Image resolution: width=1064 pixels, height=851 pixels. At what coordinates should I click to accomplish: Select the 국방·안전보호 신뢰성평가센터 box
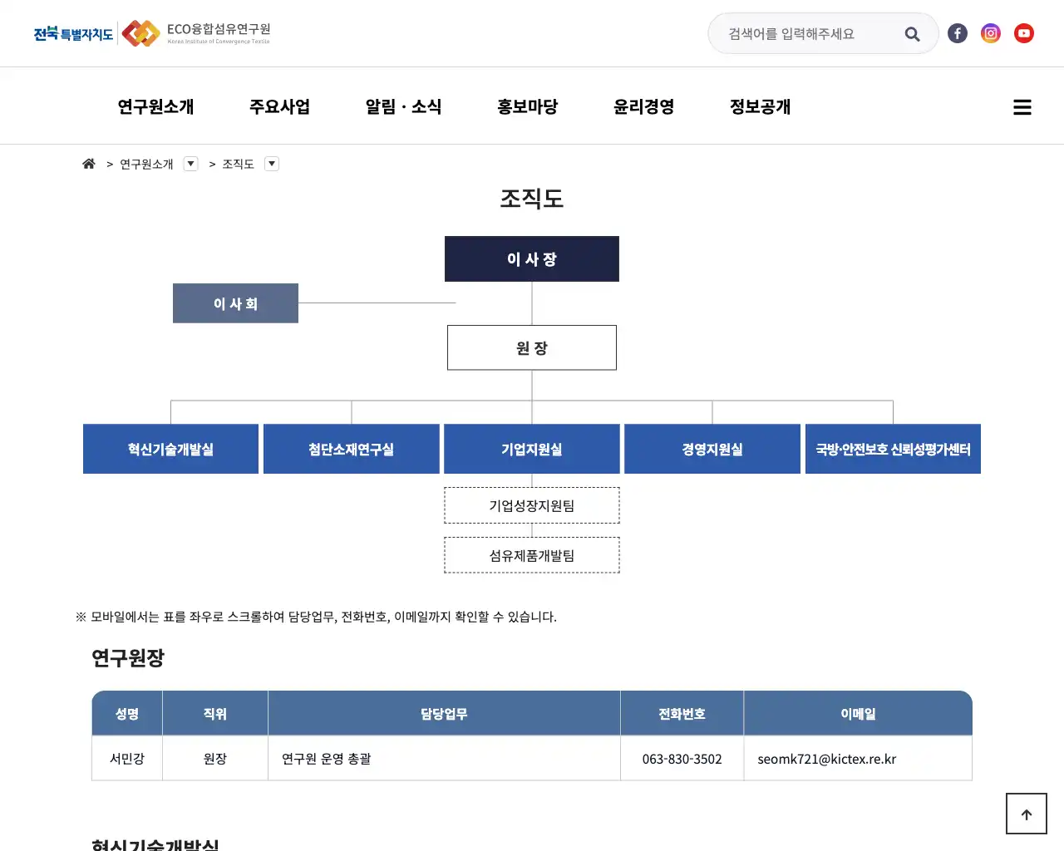click(893, 449)
